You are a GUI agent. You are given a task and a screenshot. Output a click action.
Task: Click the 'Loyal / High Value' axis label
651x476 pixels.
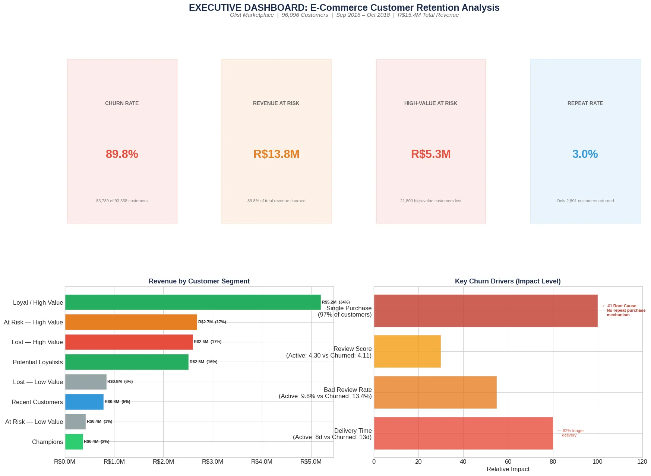pyautogui.click(x=38, y=302)
